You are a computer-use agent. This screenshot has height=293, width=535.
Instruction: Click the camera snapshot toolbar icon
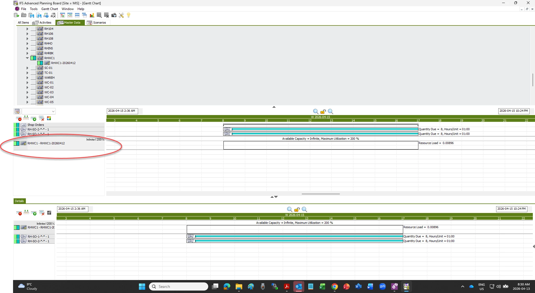point(114,15)
